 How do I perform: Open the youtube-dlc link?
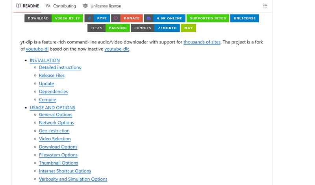tap(117, 49)
